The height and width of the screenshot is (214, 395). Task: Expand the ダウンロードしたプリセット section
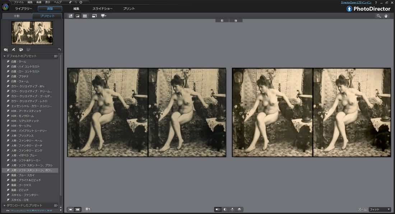(x=4, y=205)
